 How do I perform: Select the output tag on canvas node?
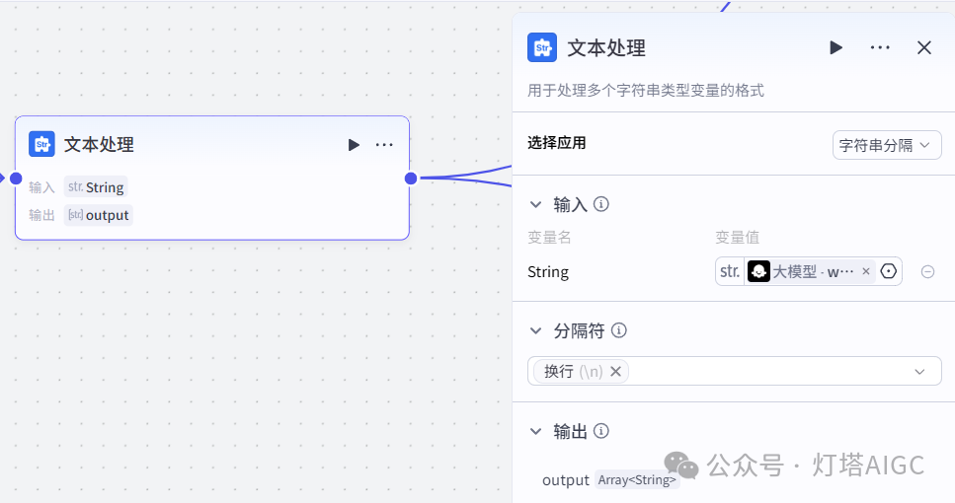[x=98, y=215]
